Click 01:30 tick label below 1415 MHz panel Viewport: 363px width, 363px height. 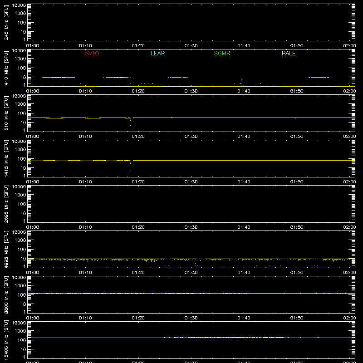pos(191,182)
